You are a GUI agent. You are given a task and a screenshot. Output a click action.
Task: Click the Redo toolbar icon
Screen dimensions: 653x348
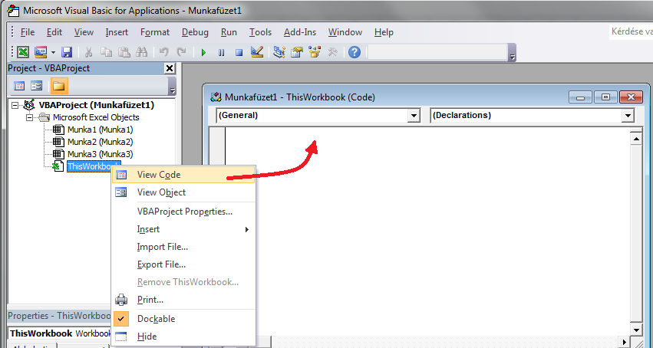pos(181,52)
